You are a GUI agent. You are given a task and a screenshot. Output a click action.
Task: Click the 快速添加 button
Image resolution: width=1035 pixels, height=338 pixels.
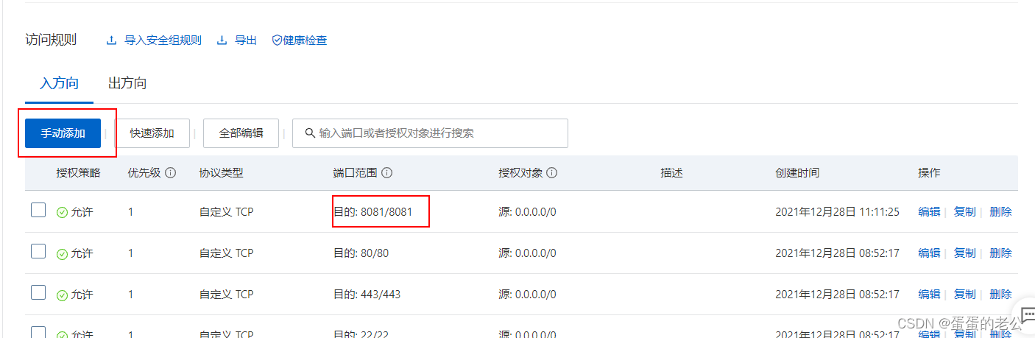tap(152, 133)
